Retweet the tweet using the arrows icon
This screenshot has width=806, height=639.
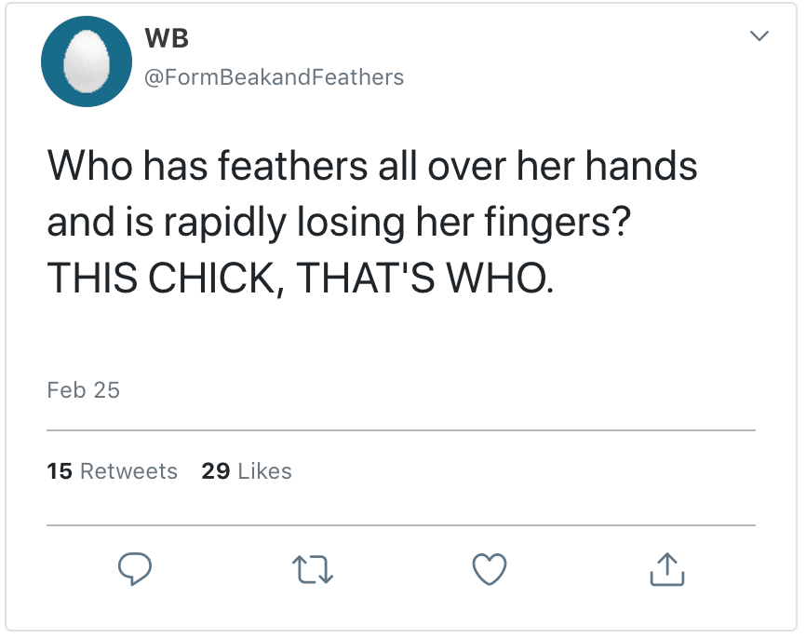click(x=313, y=569)
